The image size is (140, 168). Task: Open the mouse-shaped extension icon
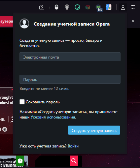tap(57, 7)
